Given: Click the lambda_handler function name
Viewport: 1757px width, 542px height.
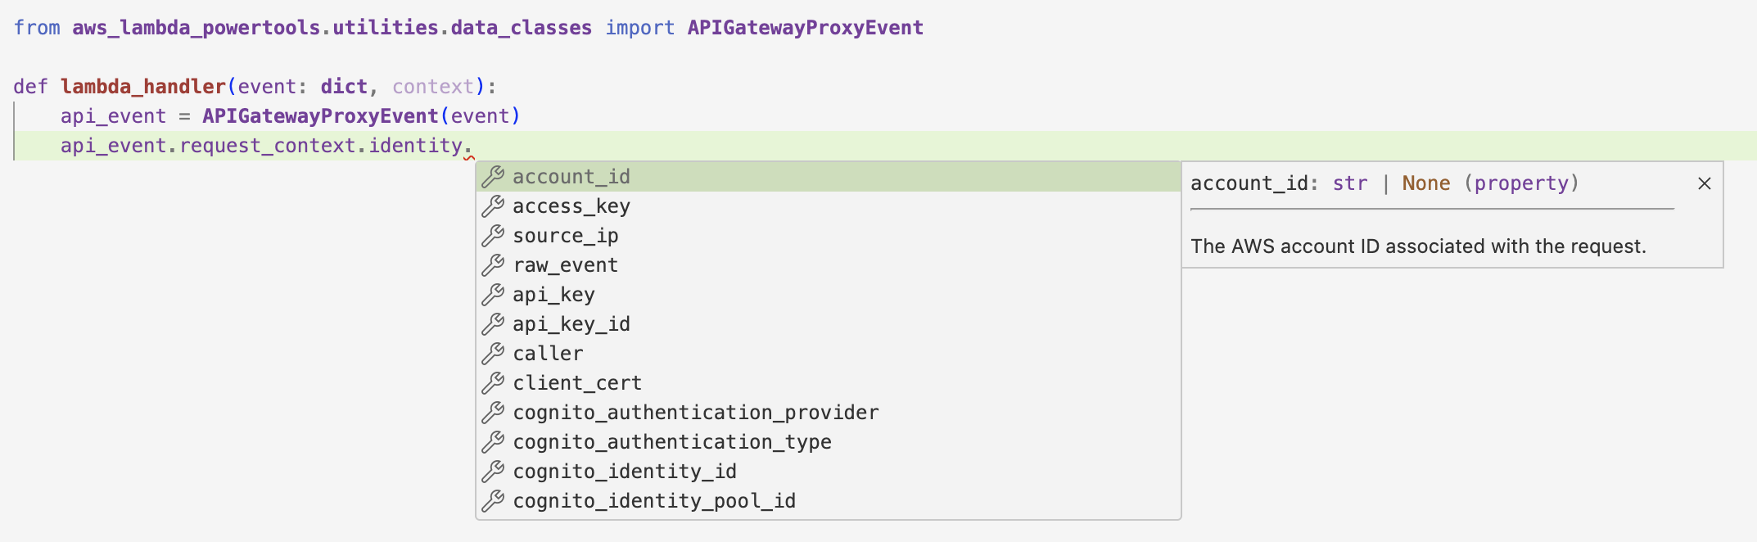Looking at the screenshot, I should pyautogui.click(x=143, y=85).
